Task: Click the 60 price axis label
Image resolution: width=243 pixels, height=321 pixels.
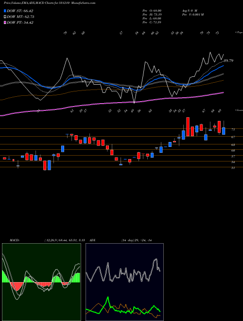Action: click(233, 150)
